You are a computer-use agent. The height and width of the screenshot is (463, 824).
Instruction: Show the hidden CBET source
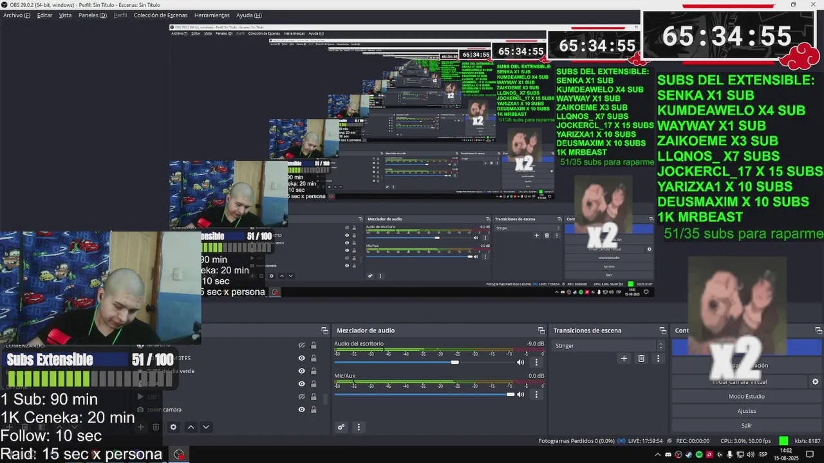pyautogui.click(x=301, y=397)
